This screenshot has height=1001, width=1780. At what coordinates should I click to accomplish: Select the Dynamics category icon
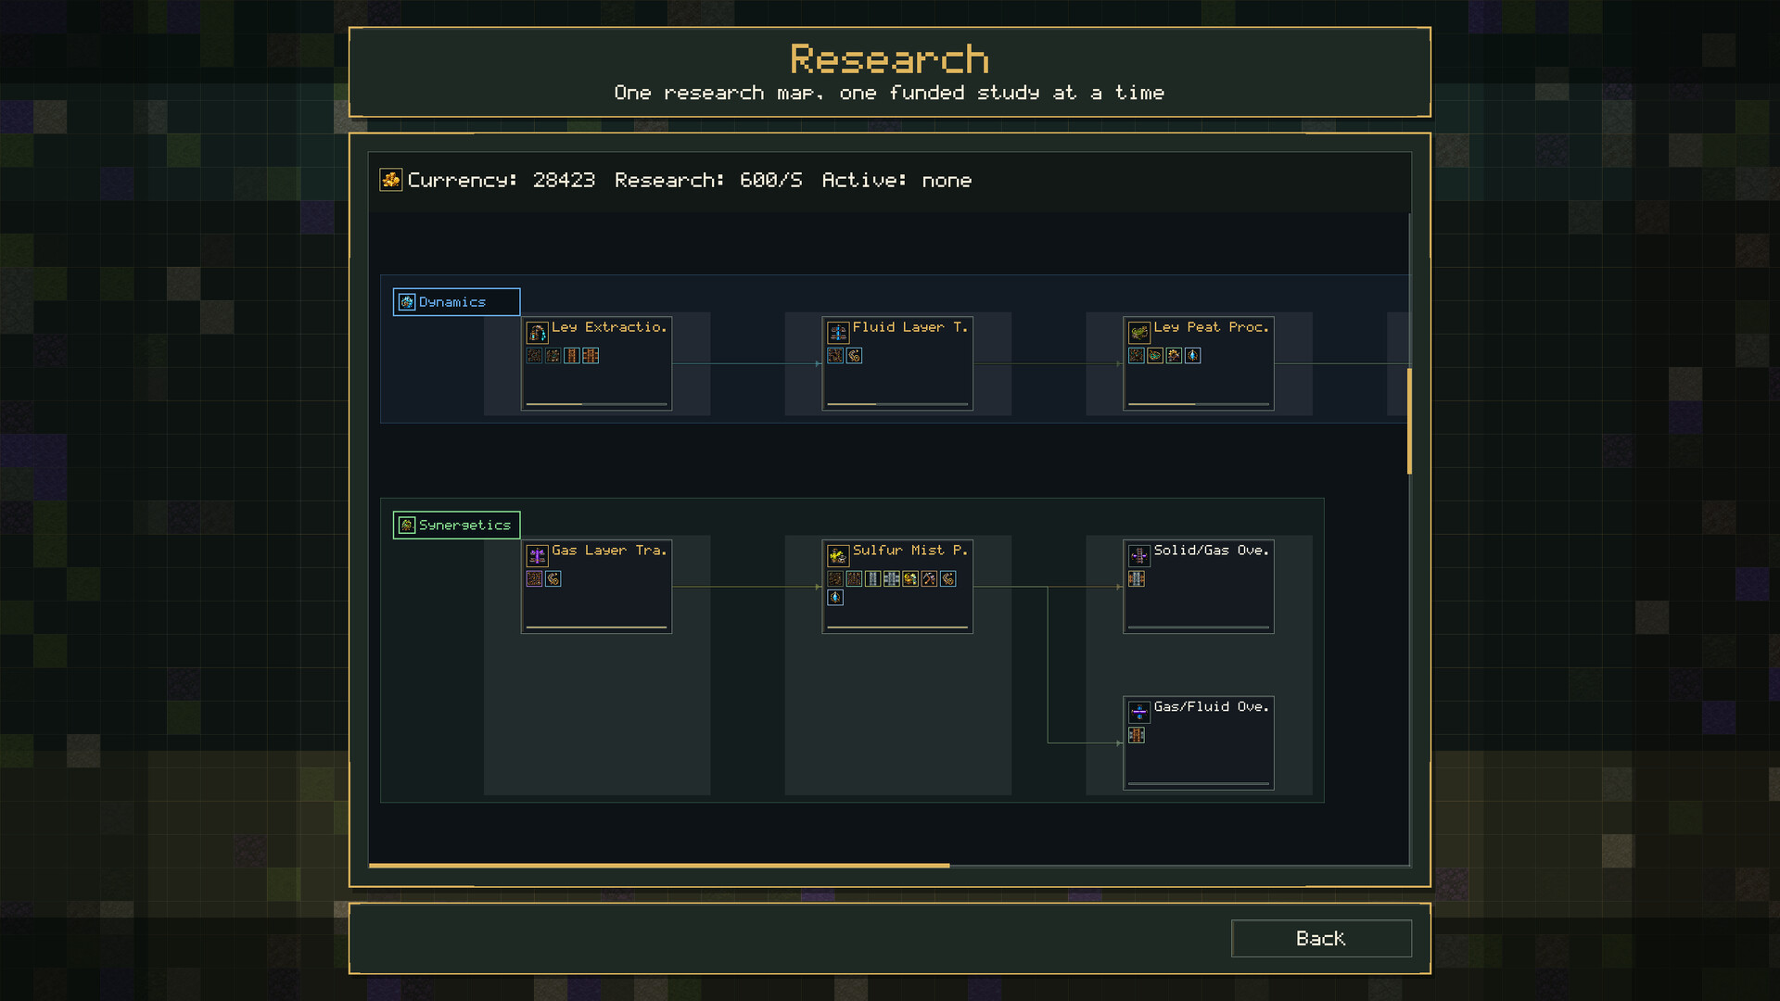click(x=406, y=302)
